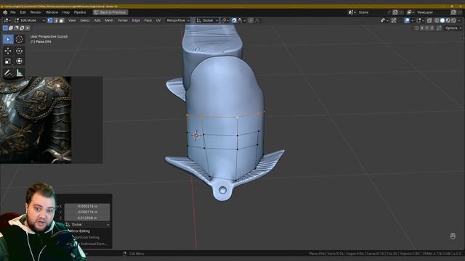Toggle proportional editing in the header
This screenshot has width=465, height=261.
pyautogui.click(x=251, y=20)
